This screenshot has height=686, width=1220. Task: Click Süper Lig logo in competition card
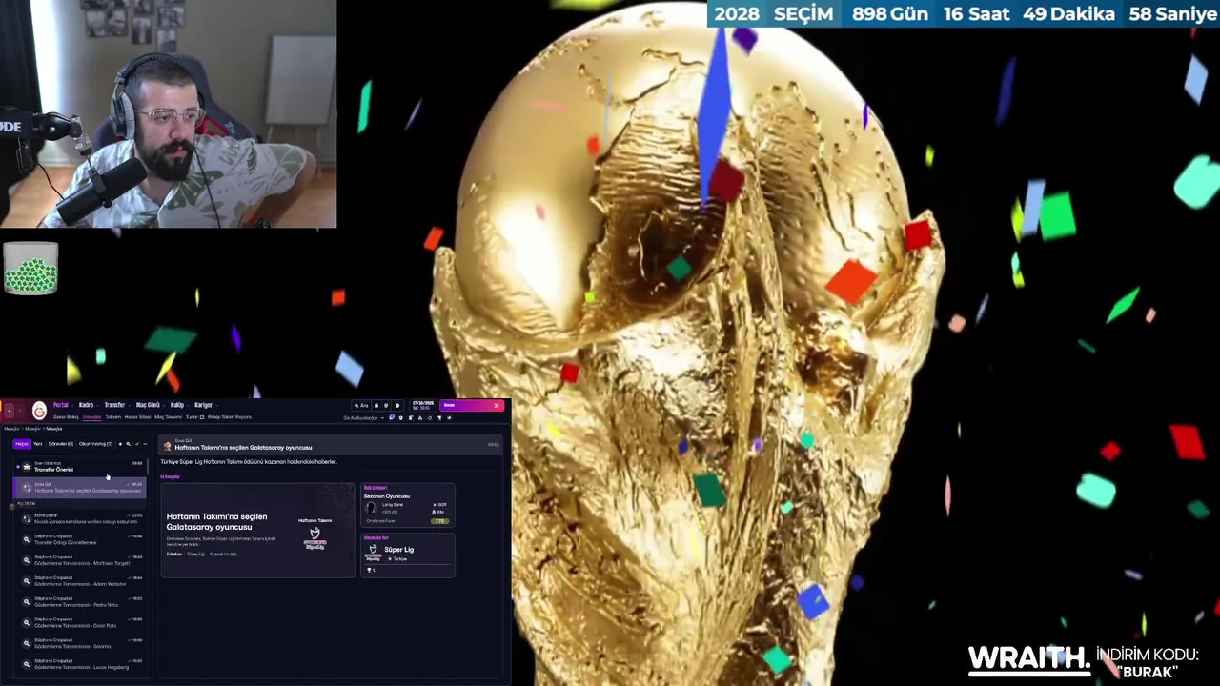373,551
